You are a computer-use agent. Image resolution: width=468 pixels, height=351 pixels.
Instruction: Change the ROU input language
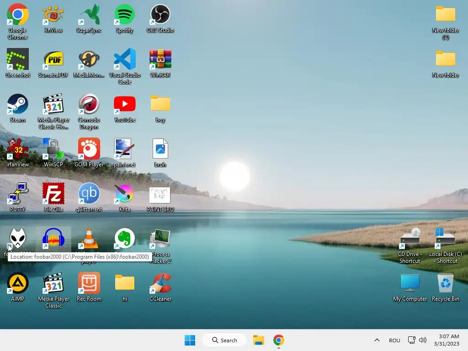(x=394, y=340)
